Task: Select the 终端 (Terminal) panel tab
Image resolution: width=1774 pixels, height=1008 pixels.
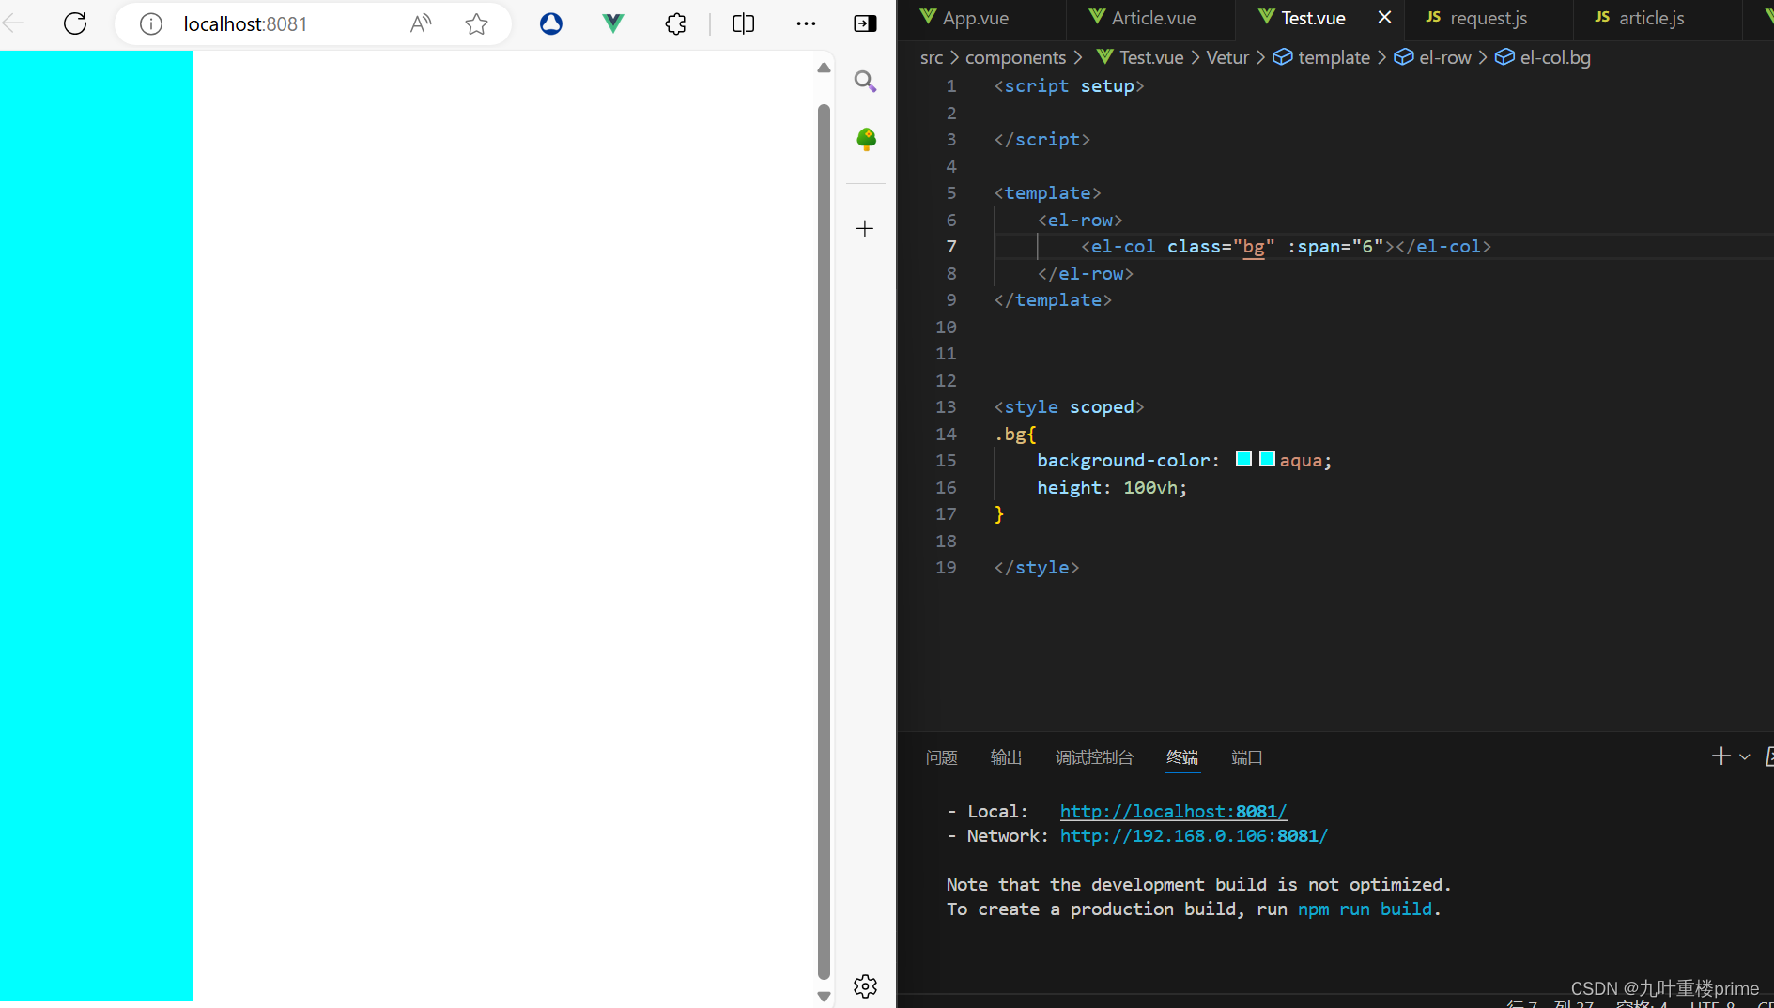Action: coord(1182,757)
